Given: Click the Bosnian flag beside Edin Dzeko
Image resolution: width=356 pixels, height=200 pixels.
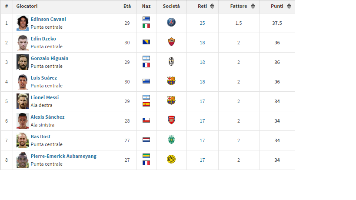Looking at the screenshot, I should pyautogui.click(x=146, y=42).
